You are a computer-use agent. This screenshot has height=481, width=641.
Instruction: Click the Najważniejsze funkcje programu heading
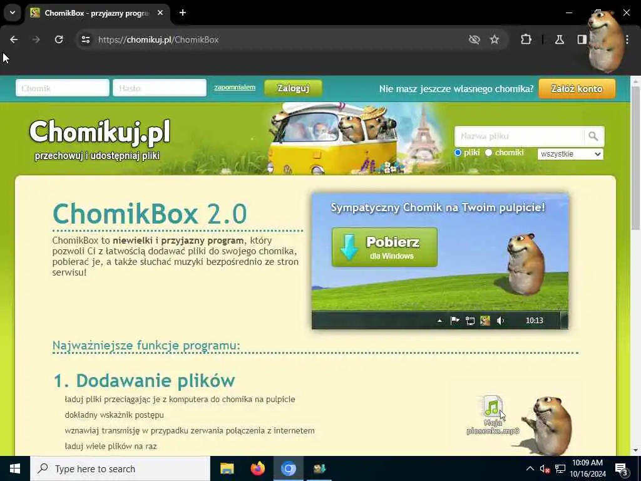point(146,345)
